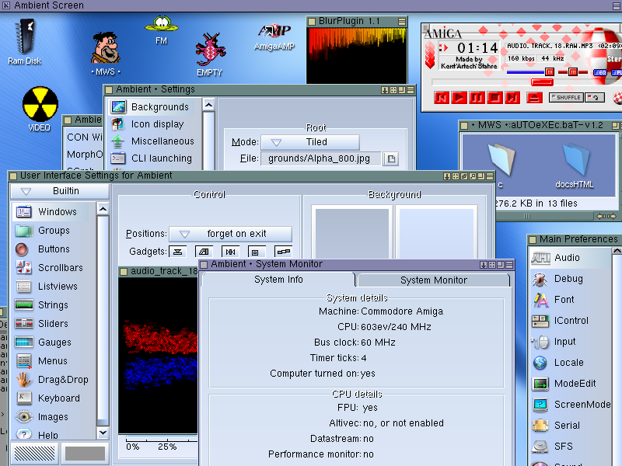Open Debug in Main Preferences
This screenshot has width=622, height=466.
pyautogui.click(x=571, y=279)
